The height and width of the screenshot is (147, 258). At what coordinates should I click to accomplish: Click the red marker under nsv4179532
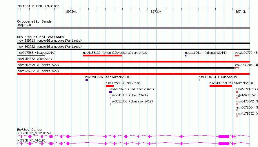(x=237, y=116)
